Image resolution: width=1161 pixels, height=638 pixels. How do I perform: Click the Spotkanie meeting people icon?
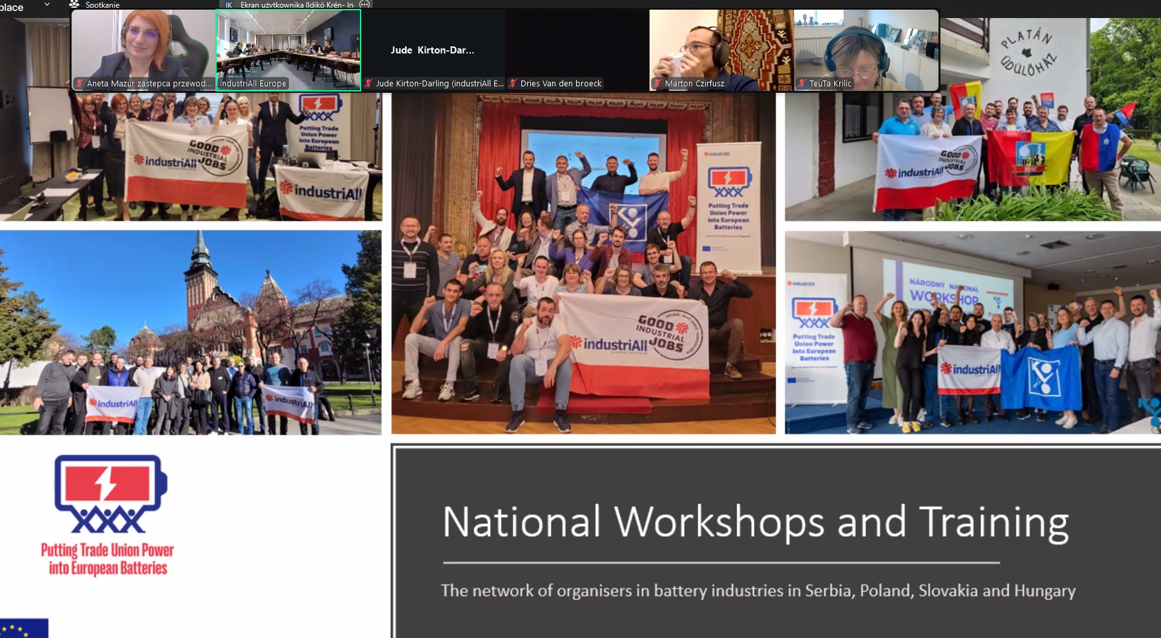click(75, 5)
